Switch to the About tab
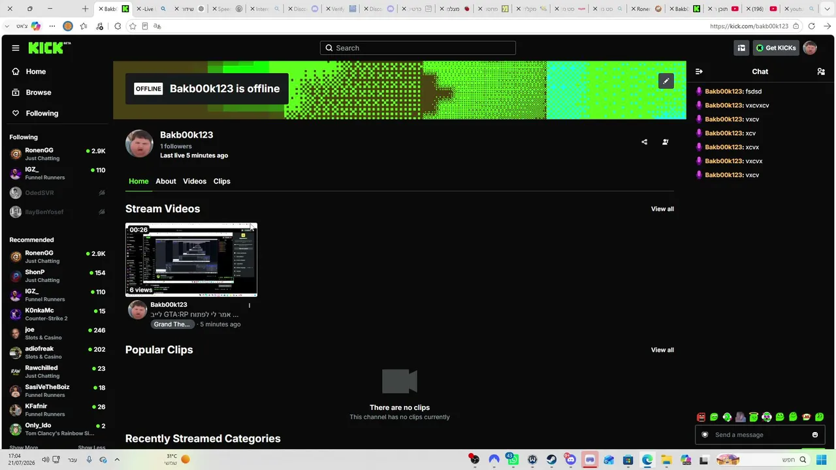This screenshot has height=470, width=836. tap(166, 181)
